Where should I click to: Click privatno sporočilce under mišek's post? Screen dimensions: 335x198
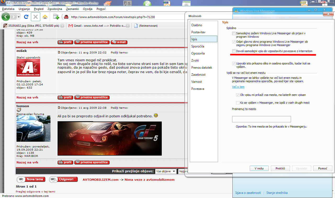point(92,97)
